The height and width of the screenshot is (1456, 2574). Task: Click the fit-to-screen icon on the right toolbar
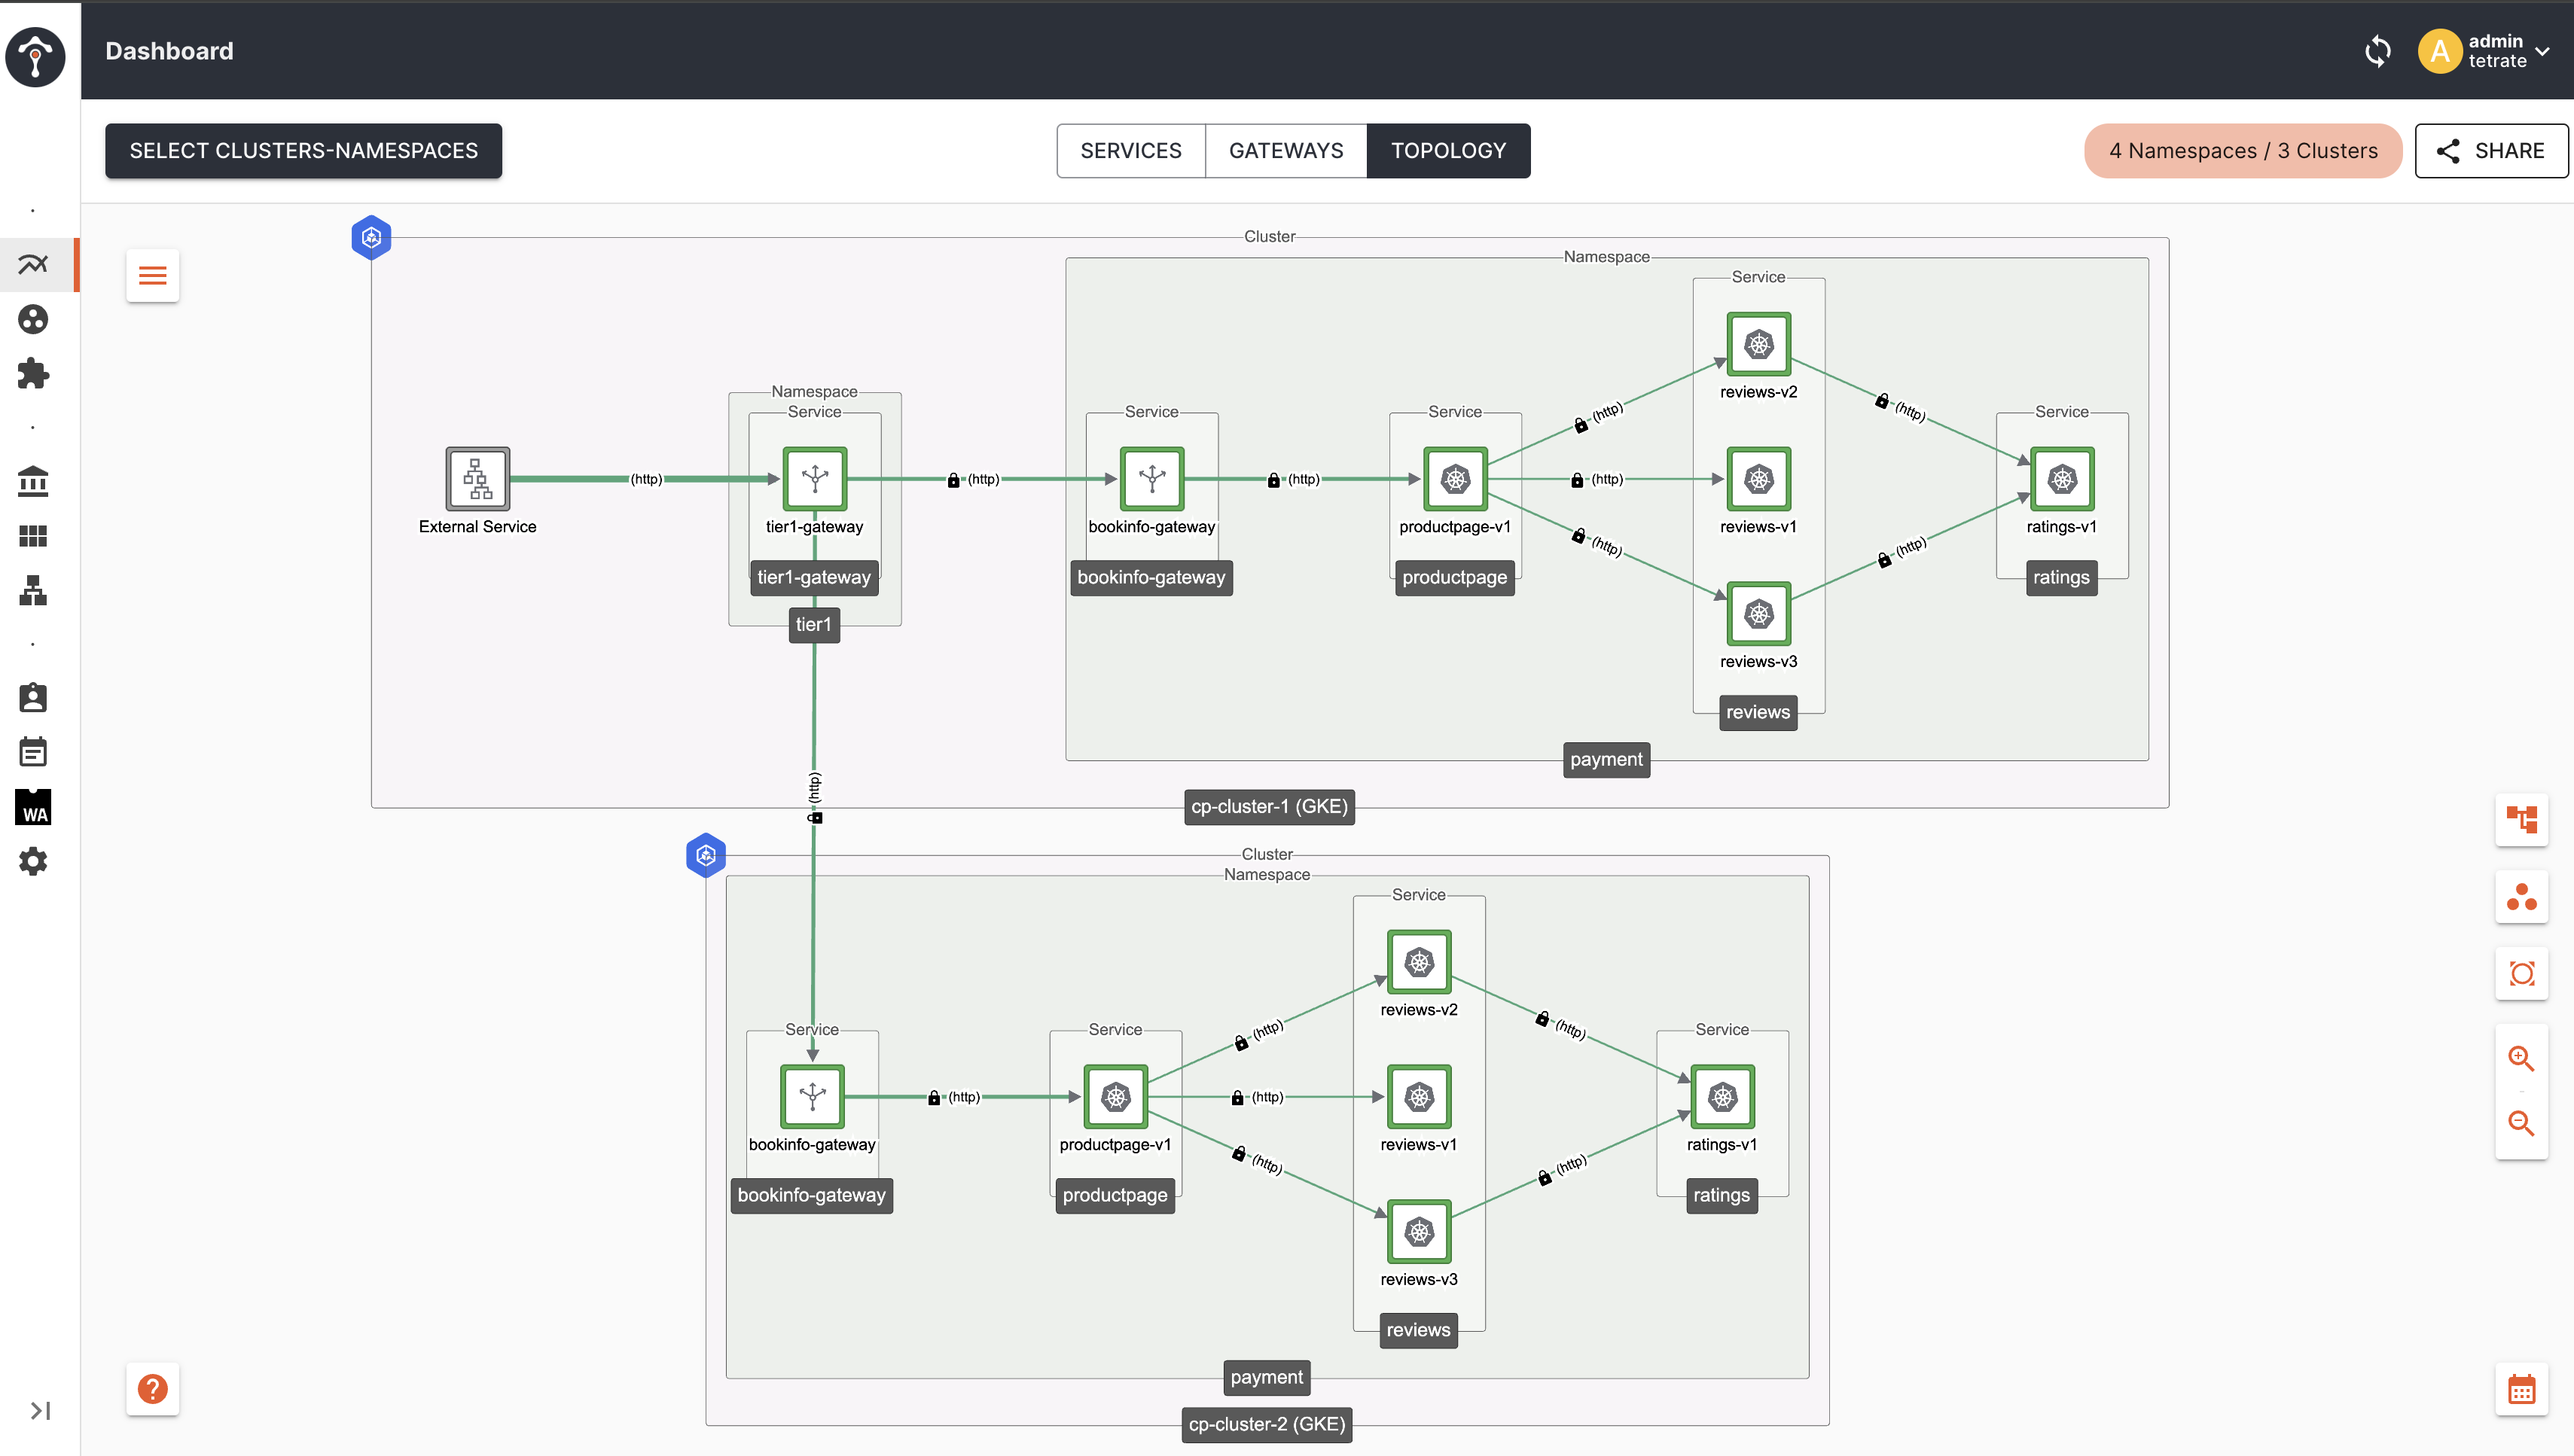pyautogui.click(x=2521, y=973)
